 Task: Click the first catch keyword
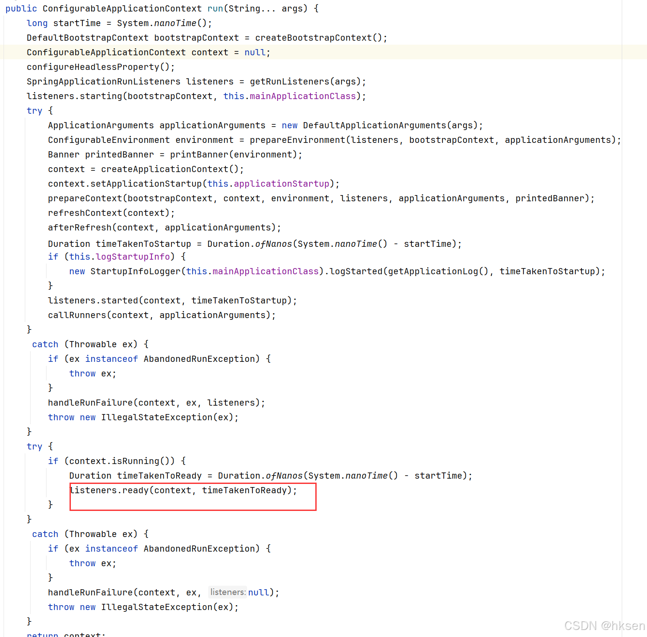point(45,344)
